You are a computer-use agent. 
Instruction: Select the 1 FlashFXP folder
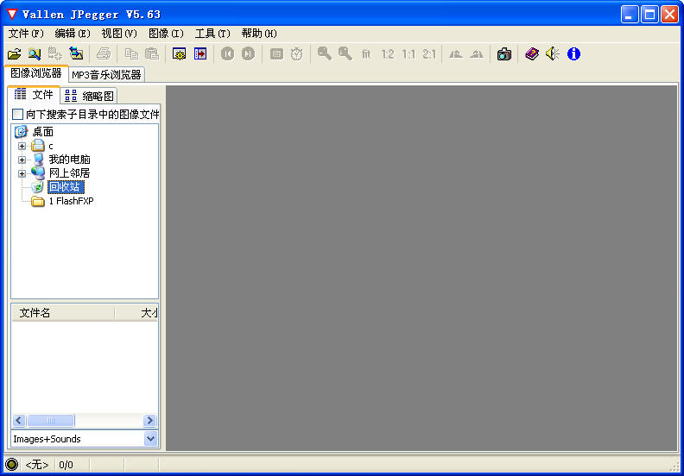click(70, 201)
